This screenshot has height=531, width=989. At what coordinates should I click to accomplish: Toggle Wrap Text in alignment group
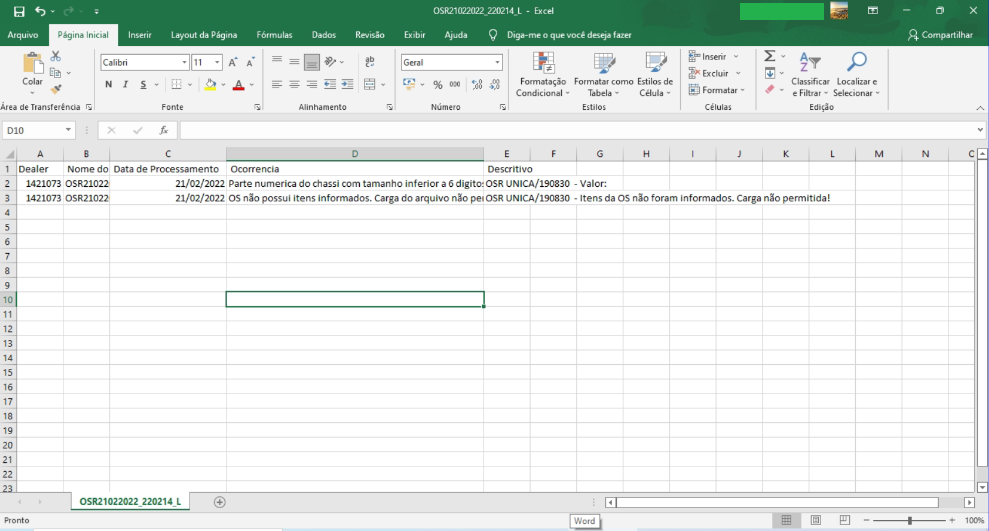coord(370,62)
